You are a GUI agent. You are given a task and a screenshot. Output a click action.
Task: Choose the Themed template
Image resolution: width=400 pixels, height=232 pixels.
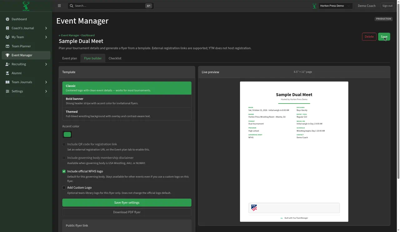pyautogui.click(x=127, y=114)
